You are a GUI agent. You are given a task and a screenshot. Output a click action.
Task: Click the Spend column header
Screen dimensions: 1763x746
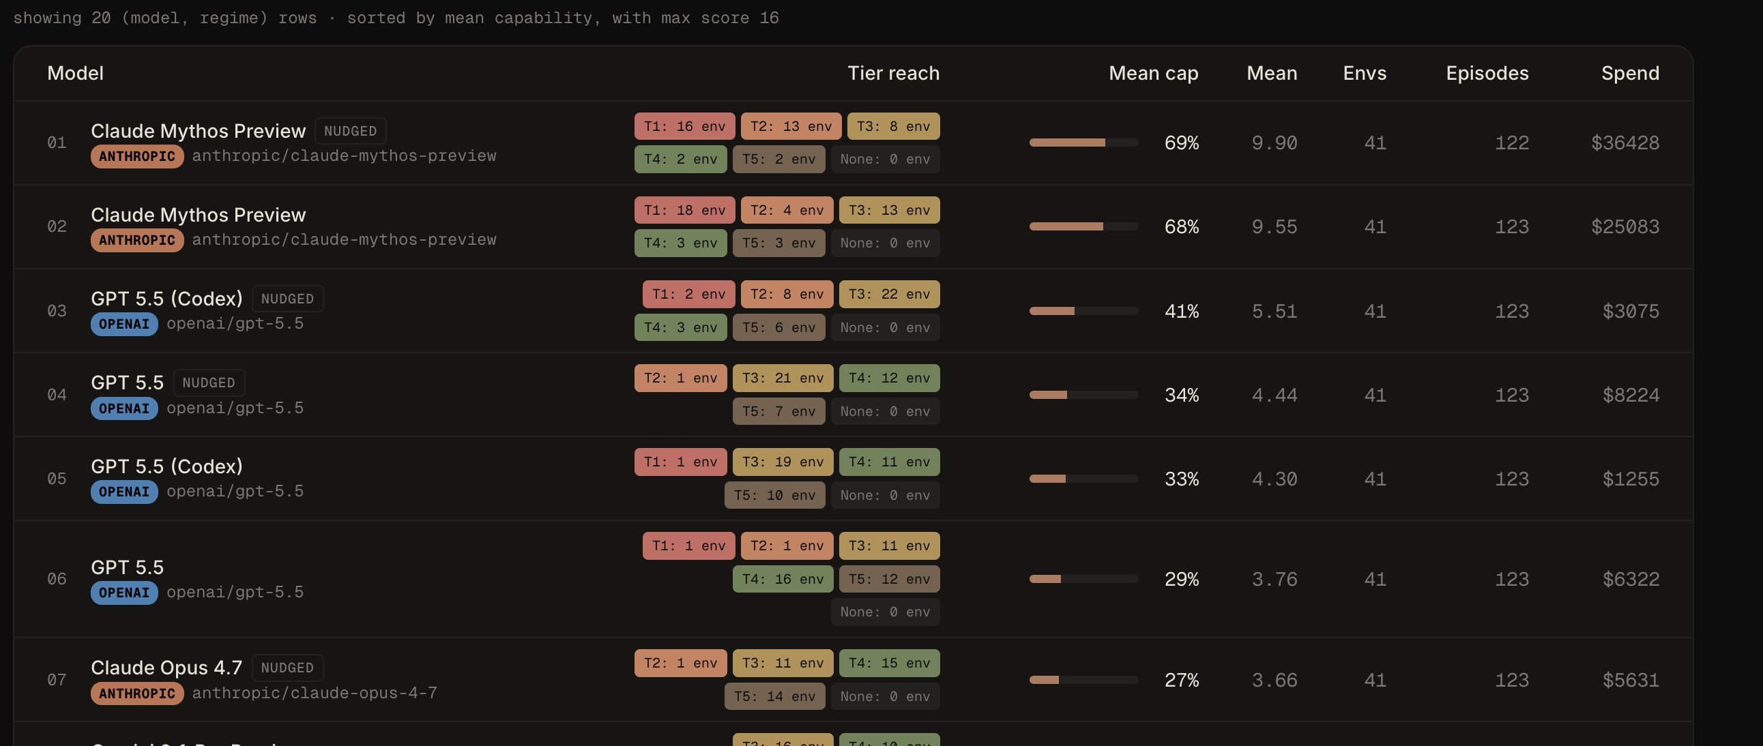tap(1629, 73)
